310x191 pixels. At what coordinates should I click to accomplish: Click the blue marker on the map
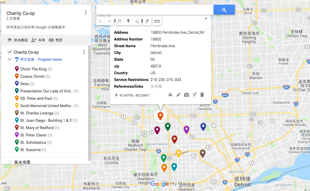(x=203, y=126)
